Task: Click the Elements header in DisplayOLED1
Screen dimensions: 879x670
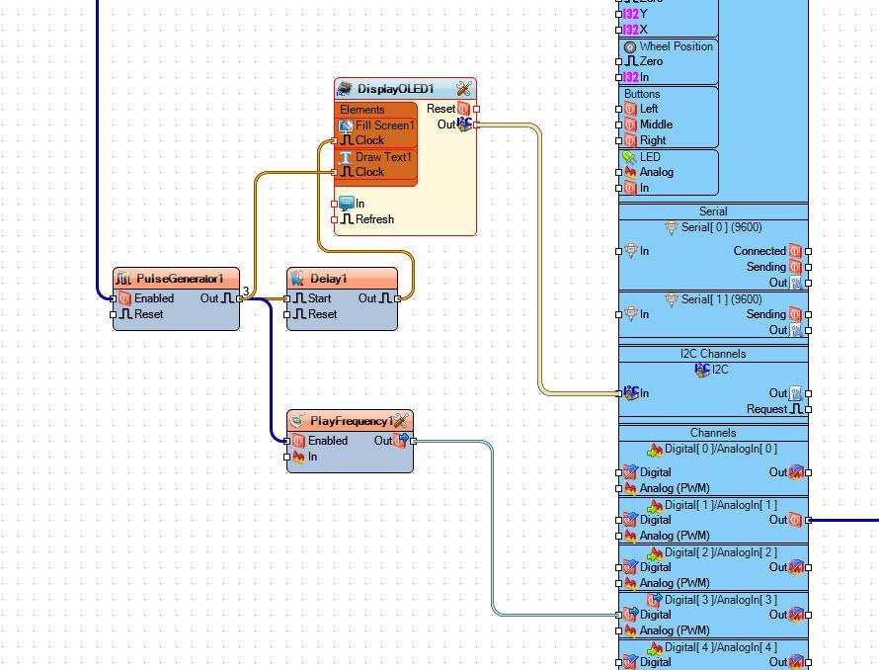Action: (x=362, y=110)
